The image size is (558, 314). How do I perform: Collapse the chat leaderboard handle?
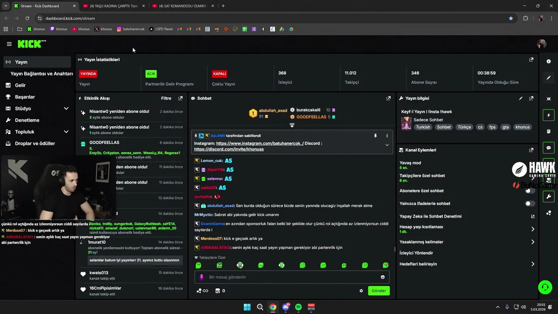coord(292,125)
